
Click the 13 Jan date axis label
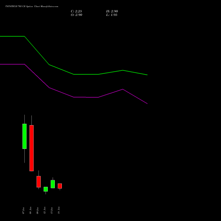tap(52, 210)
